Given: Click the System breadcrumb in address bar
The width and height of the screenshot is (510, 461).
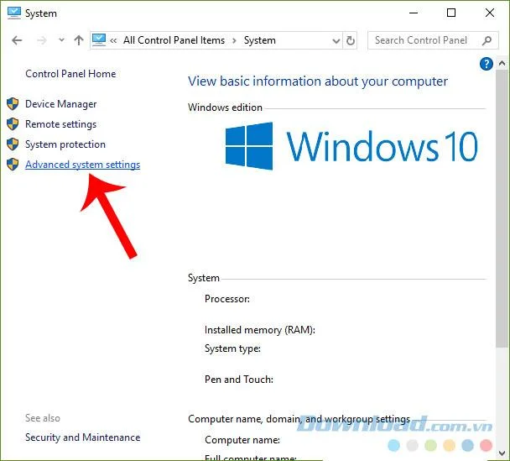Looking at the screenshot, I should click(260, 40).
